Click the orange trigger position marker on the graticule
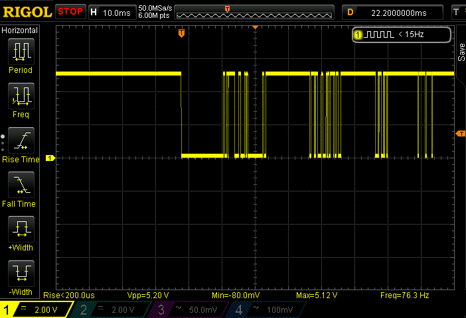 coord(181,33)
